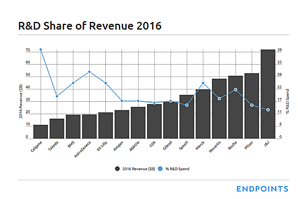Click the dark 2016 Revenue legend marker
This screenshot has width=298, height=199.
click(117, 168)
